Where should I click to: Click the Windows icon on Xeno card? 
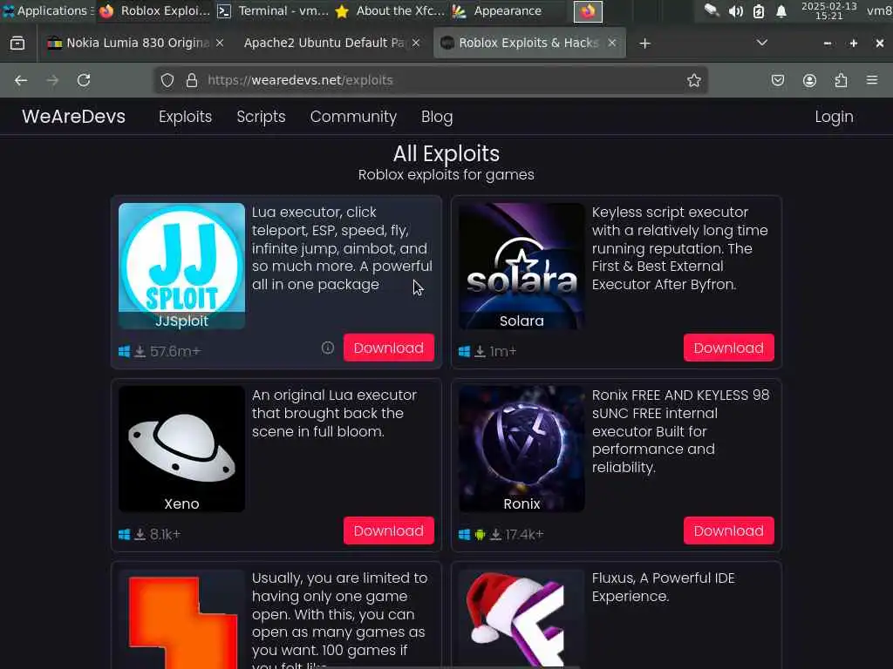[124, 535]
